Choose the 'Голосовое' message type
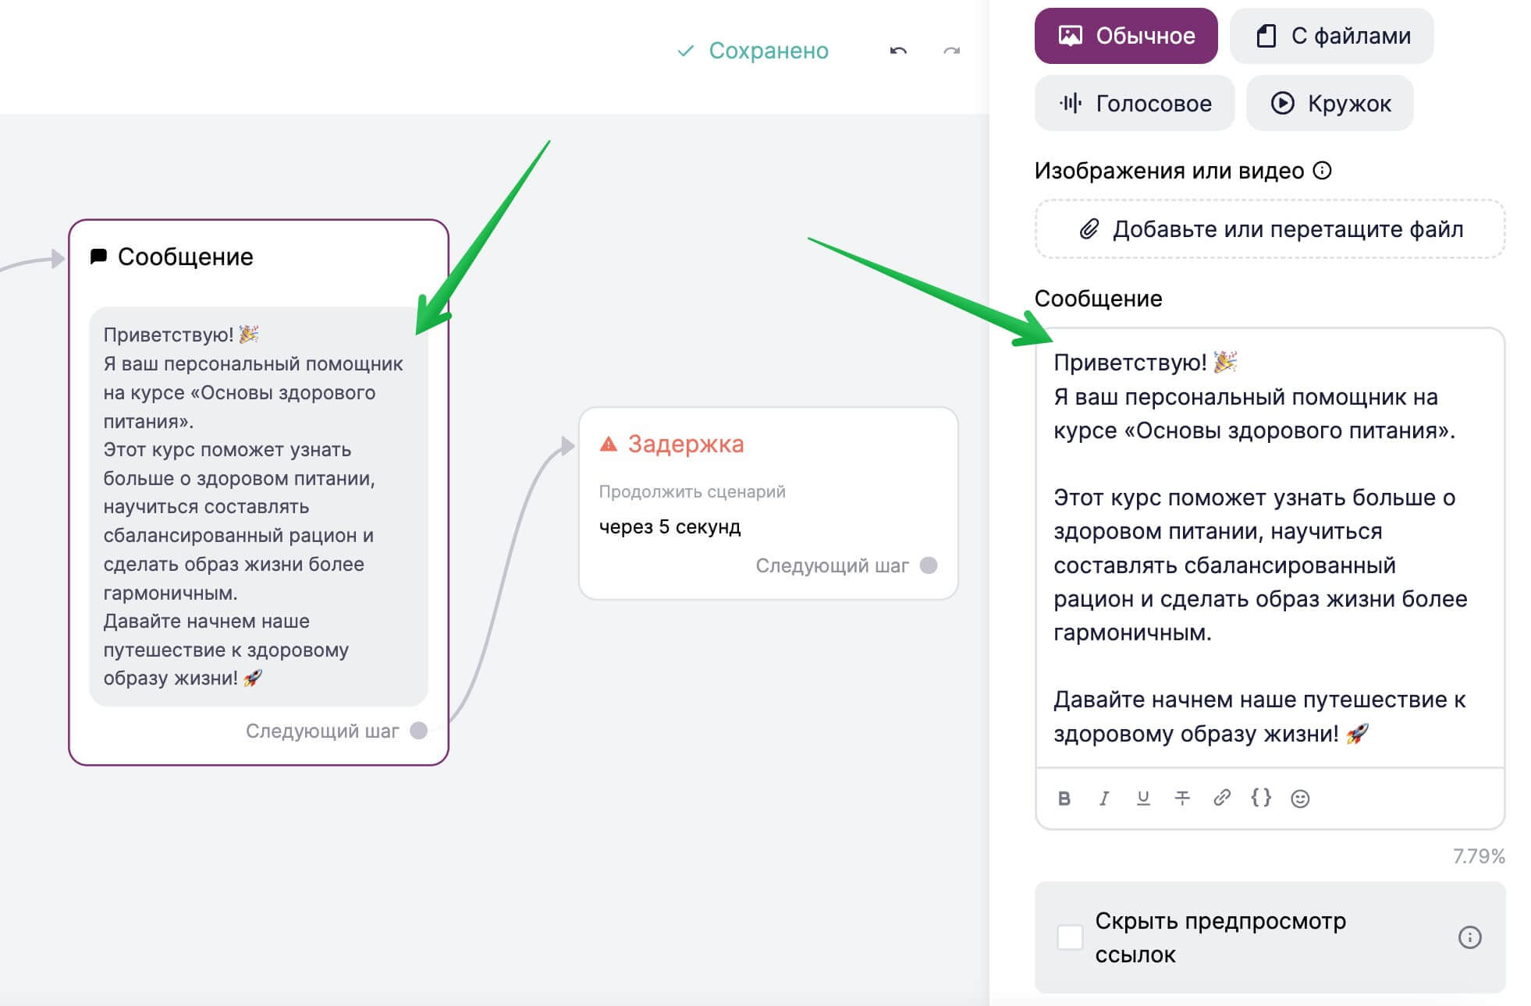Viewport: 1531px width, 1006px height. (1135, 103)
